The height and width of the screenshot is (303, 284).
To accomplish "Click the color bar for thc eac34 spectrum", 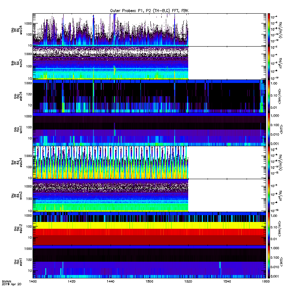I will (269, 162).
